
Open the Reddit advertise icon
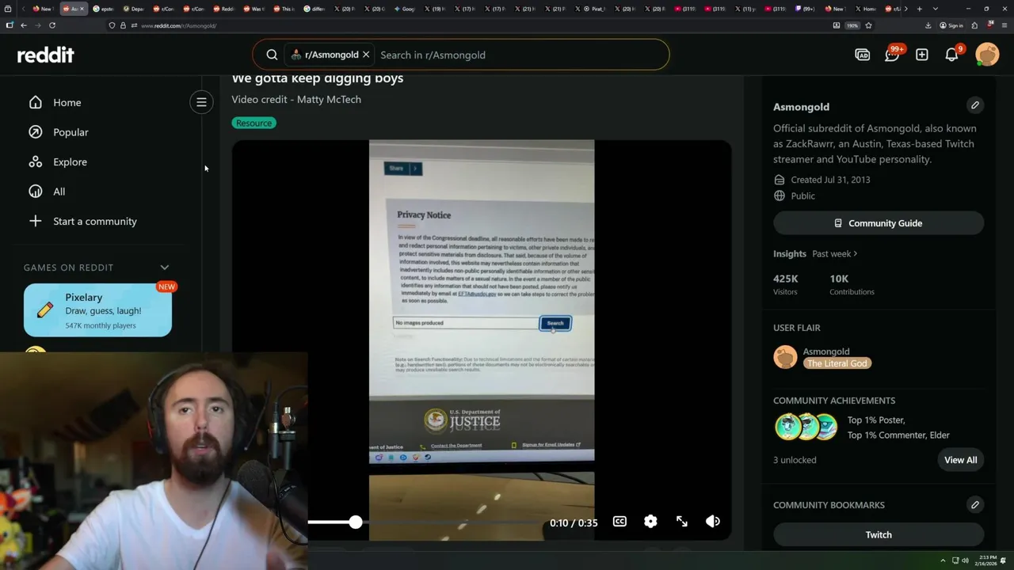[863, 55]
